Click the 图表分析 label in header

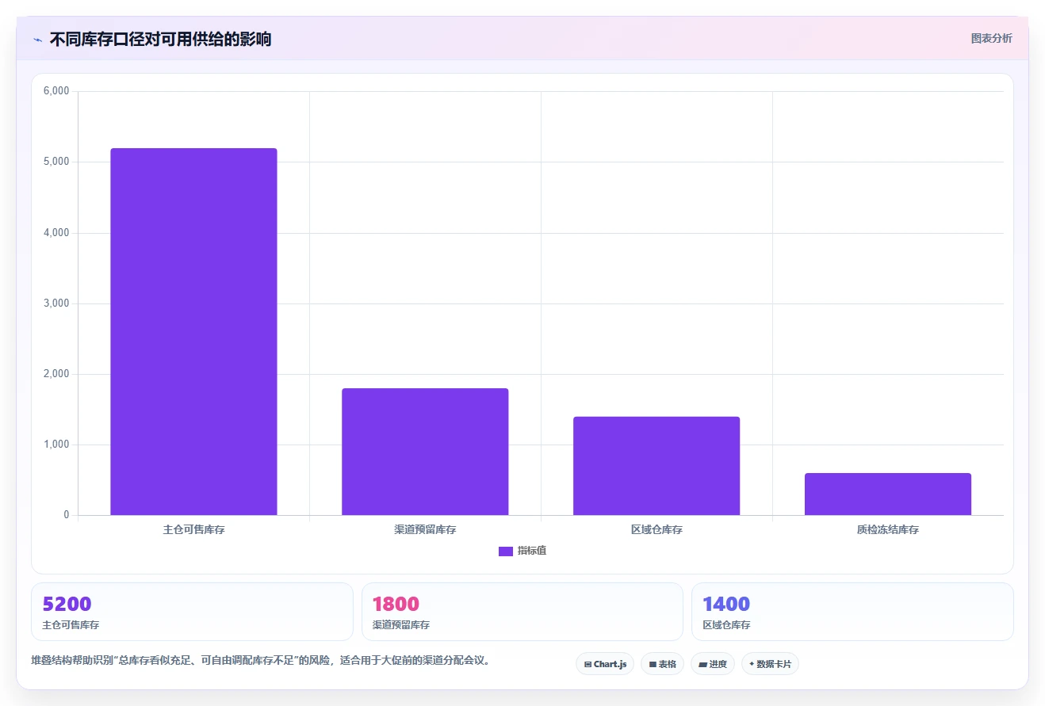pyautogui.click(x=991, y=38)
